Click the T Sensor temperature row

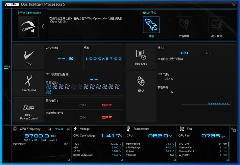coord(150,155)
